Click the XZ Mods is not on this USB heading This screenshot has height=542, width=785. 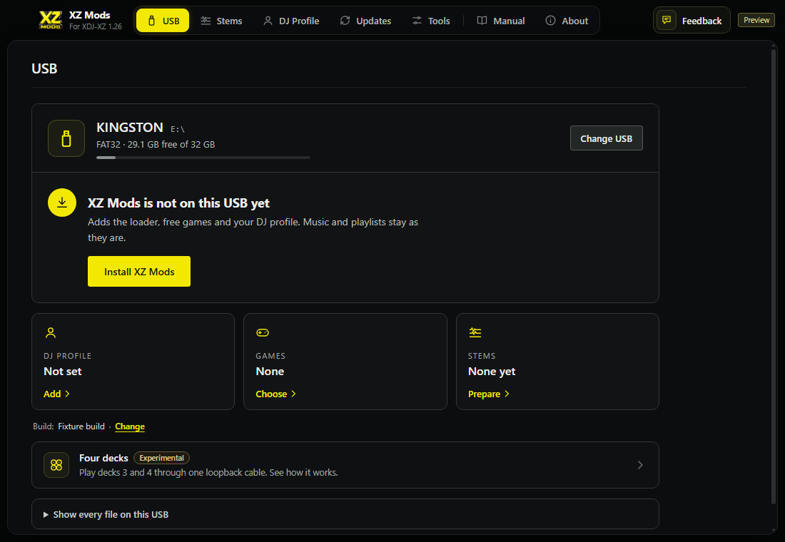pos(178,203)
